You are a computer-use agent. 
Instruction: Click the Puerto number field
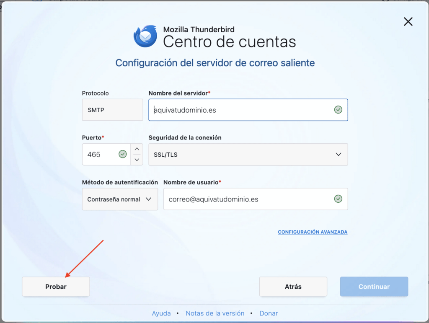(106, 154)
